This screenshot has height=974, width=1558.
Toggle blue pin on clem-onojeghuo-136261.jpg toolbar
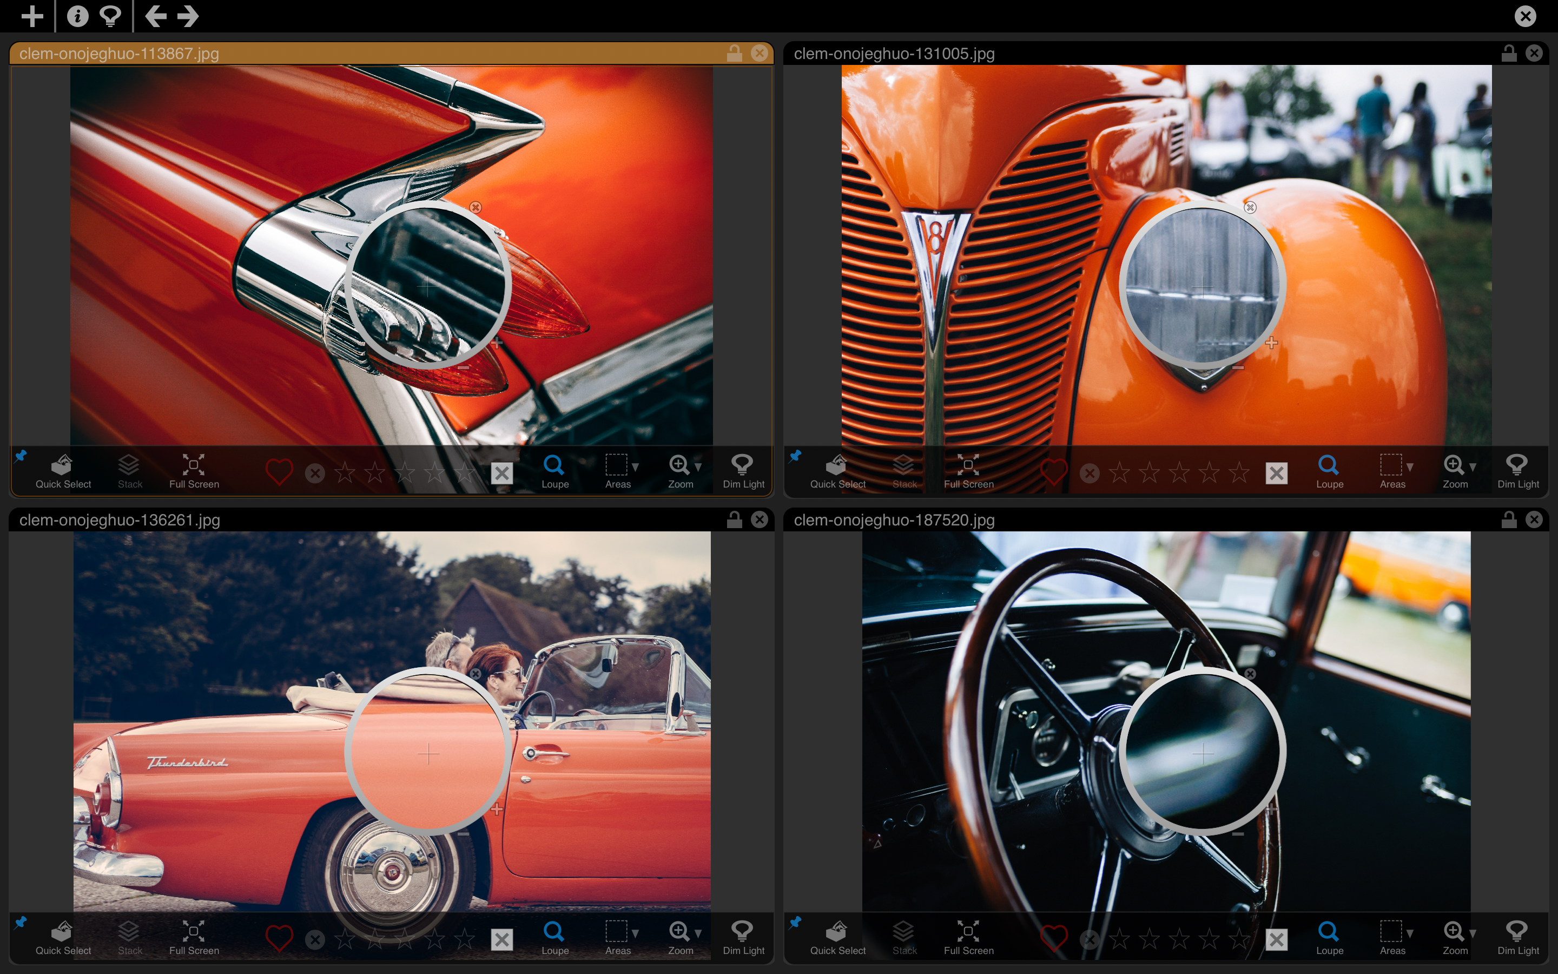tap(21, 923)
